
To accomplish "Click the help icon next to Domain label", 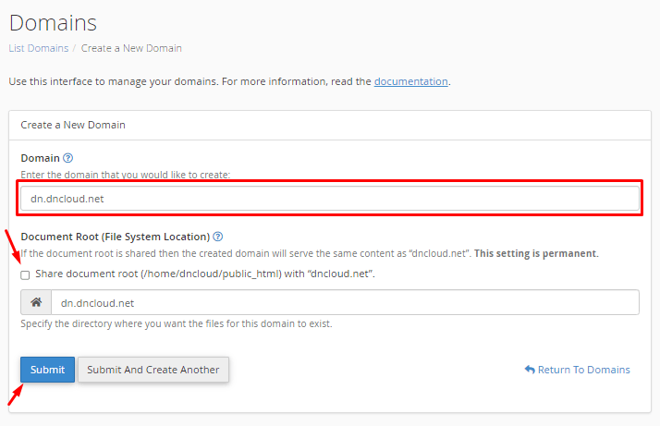I will (x=68, y=158).
